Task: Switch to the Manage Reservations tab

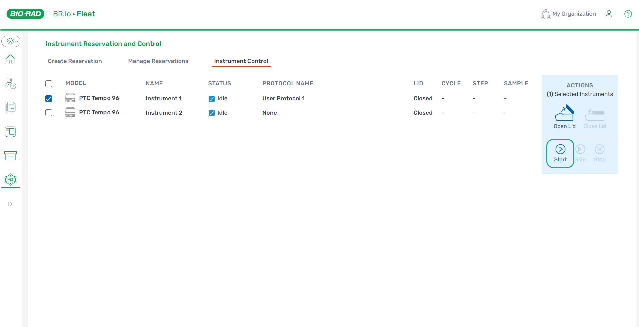Action: click(158, 61)
